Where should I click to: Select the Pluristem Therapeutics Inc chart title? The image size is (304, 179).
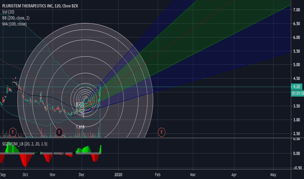[x=40, y=6]
